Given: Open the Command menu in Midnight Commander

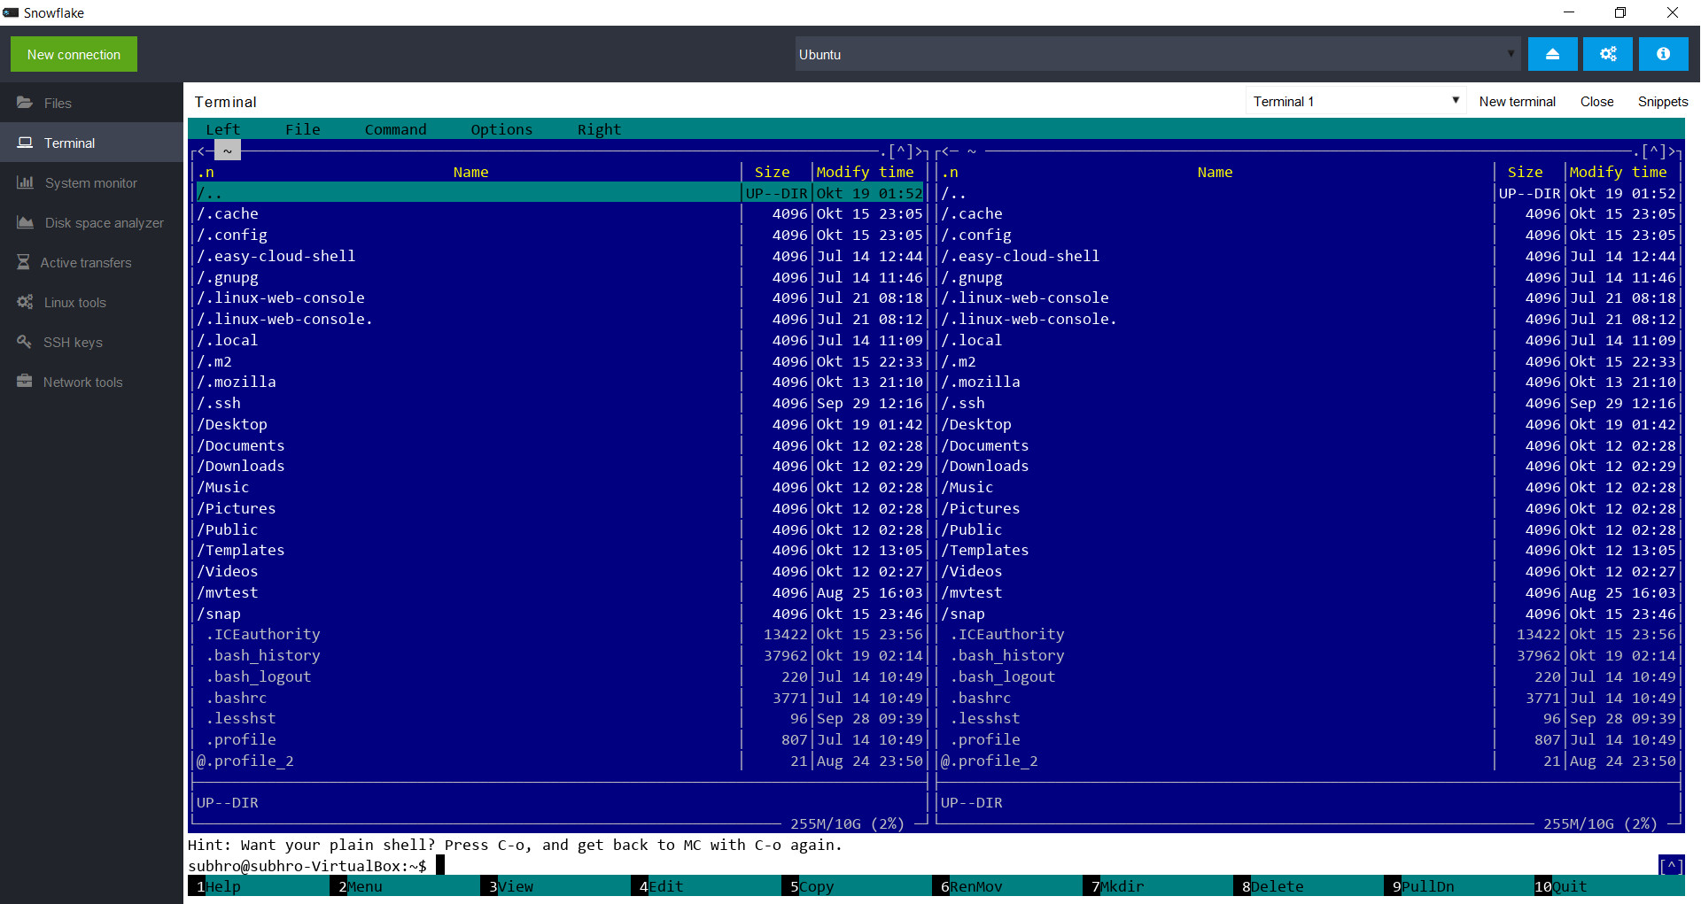Looking at the screenshot, I should pyautogui.click(x=396, y=129).
